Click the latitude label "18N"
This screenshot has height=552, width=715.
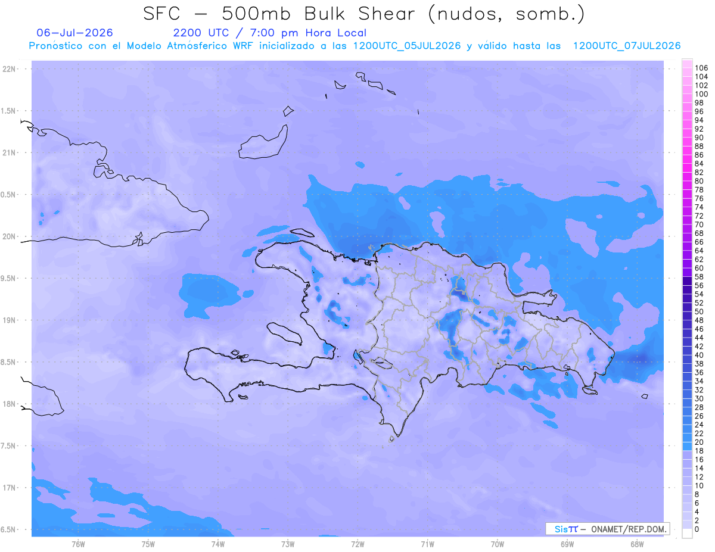10,404
